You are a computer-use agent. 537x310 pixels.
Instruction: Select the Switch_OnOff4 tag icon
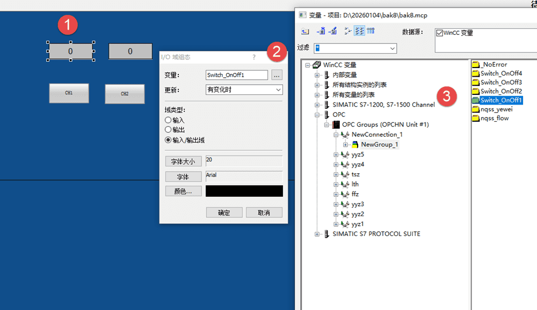point(475,73)
